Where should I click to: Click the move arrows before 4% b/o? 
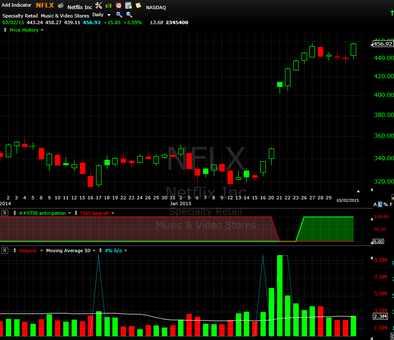101,250
